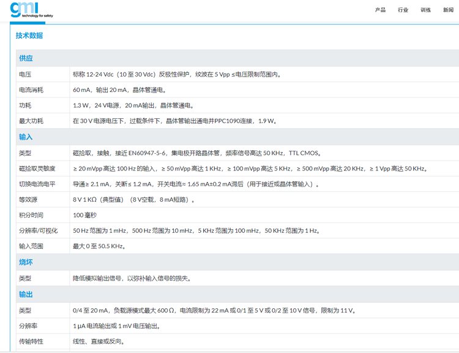Click the 积分时间 row label
The width and height of the screenshot is (459, 353).
[31, 215]
